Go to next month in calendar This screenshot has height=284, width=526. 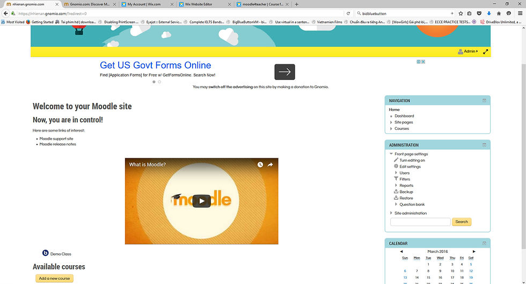click(x=473, y=251)
